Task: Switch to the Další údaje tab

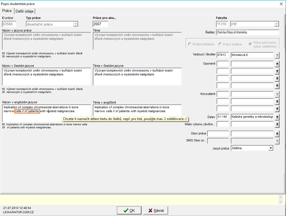Action: click(25, 11)
